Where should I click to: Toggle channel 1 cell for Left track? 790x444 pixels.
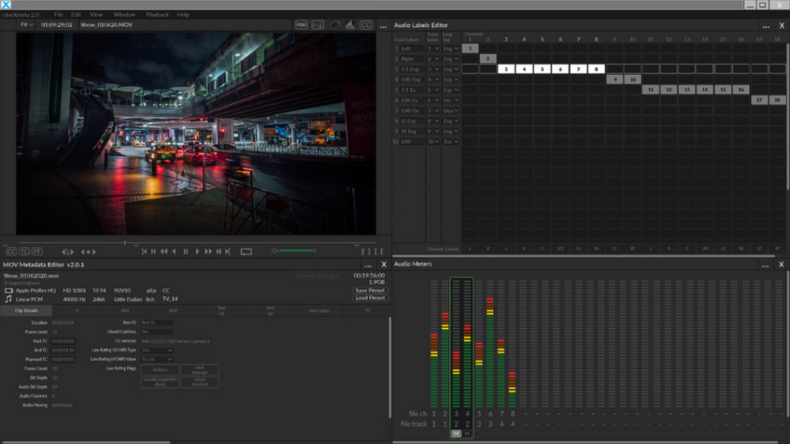(470, 49)
